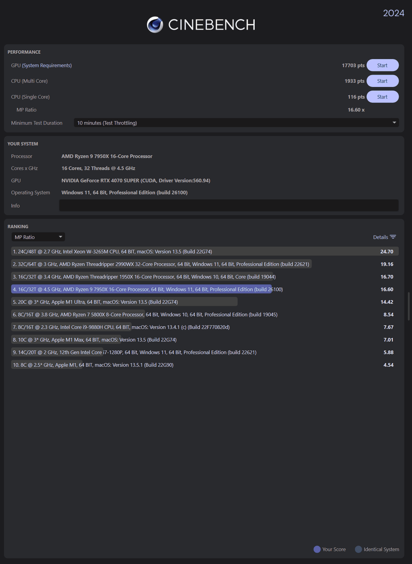
Task: Click the vertical scrollbar thumb
Action: pos(409,306)
